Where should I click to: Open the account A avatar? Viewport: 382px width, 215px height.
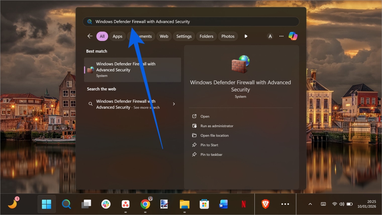(x=270, y=36)
